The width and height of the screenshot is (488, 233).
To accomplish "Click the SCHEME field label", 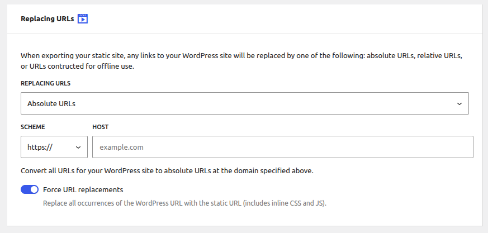I will point(33,127).
